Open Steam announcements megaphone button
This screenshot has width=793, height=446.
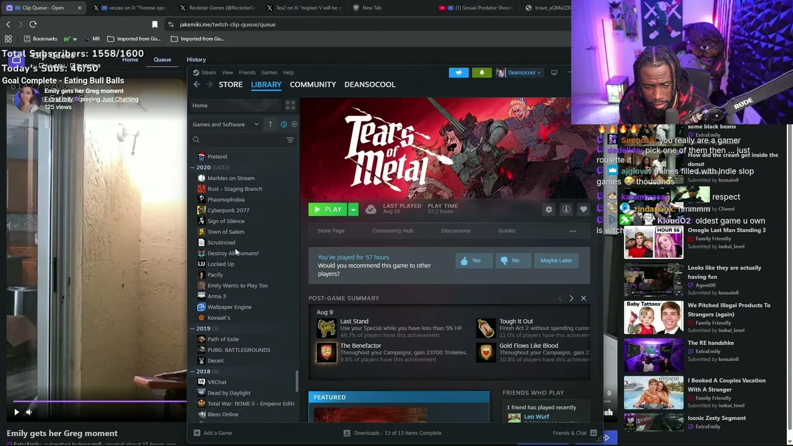click(459, 72)
